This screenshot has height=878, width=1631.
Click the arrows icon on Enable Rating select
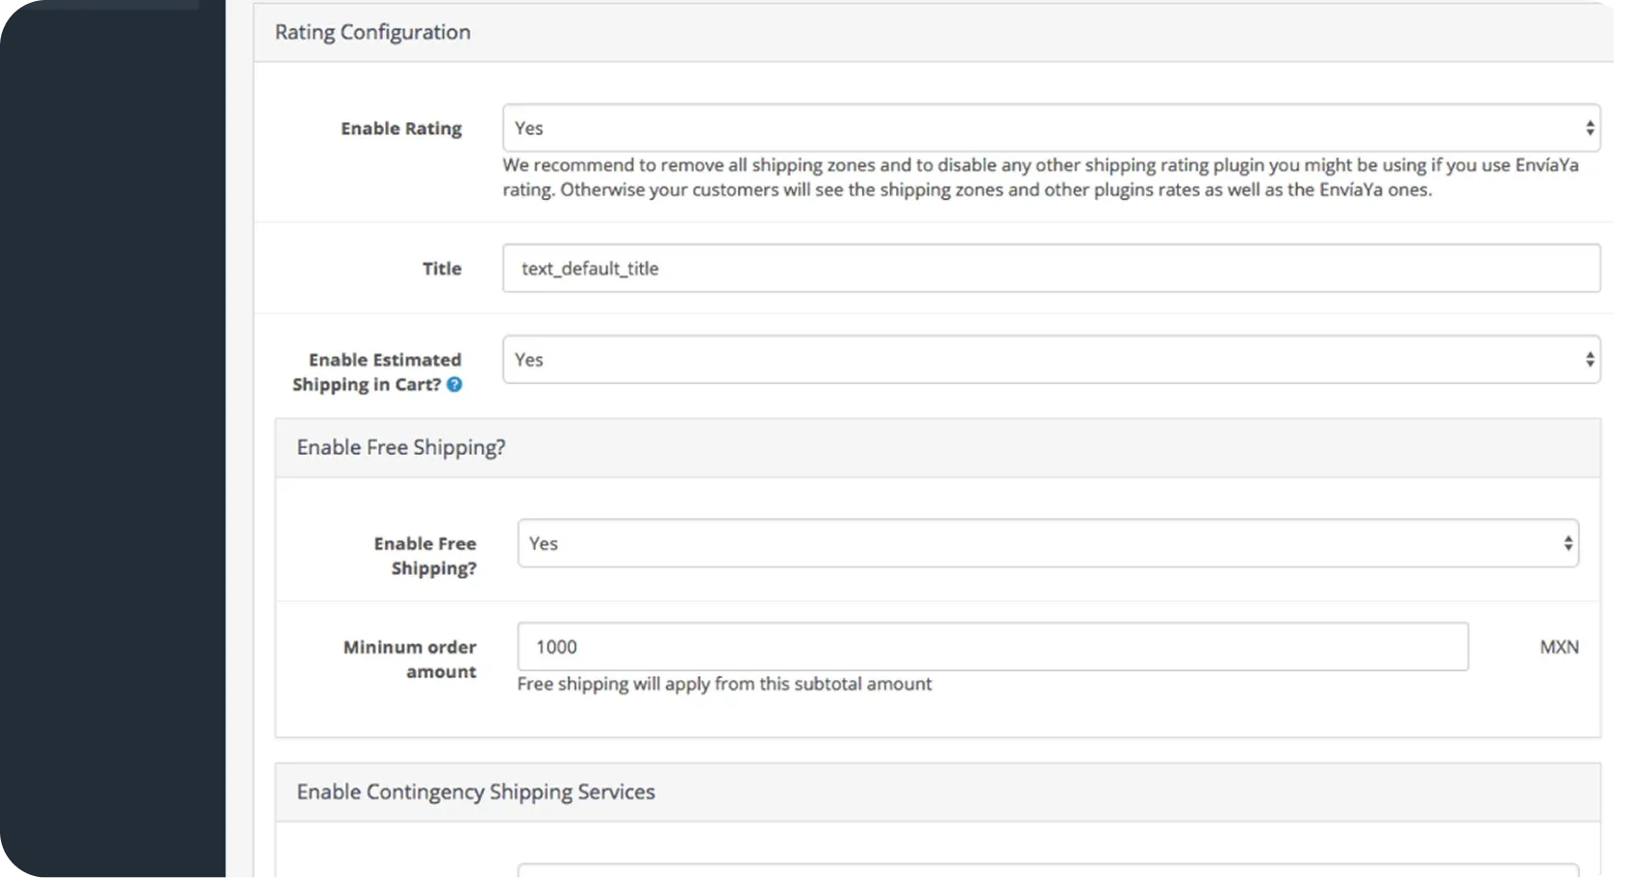point(1589,128)
